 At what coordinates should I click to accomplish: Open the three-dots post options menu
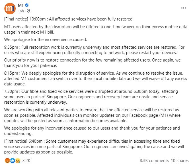184,8
